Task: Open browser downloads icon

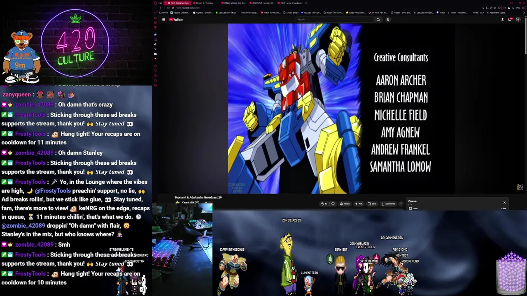Action: 513,8
